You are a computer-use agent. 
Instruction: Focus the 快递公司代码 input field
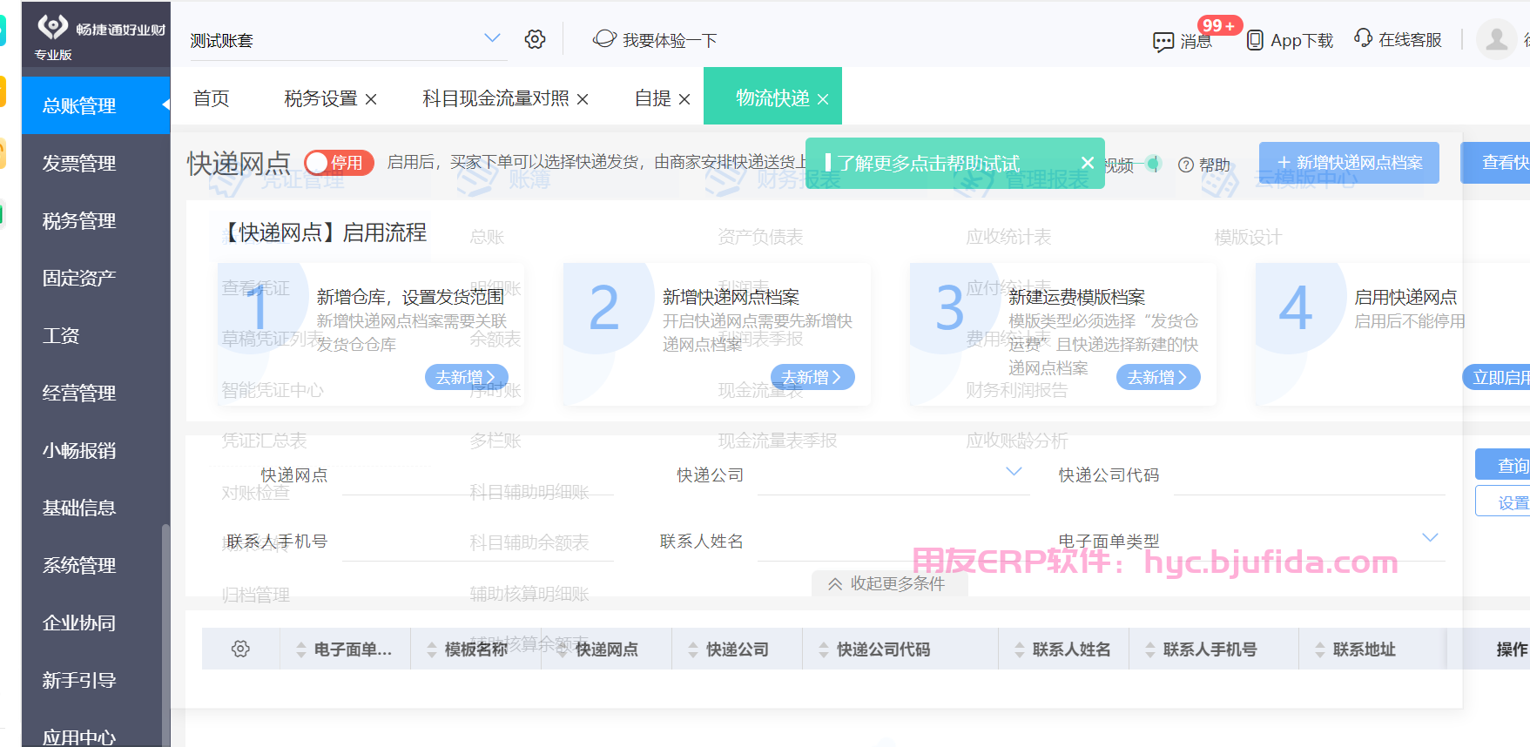[x=1310, y=474]
